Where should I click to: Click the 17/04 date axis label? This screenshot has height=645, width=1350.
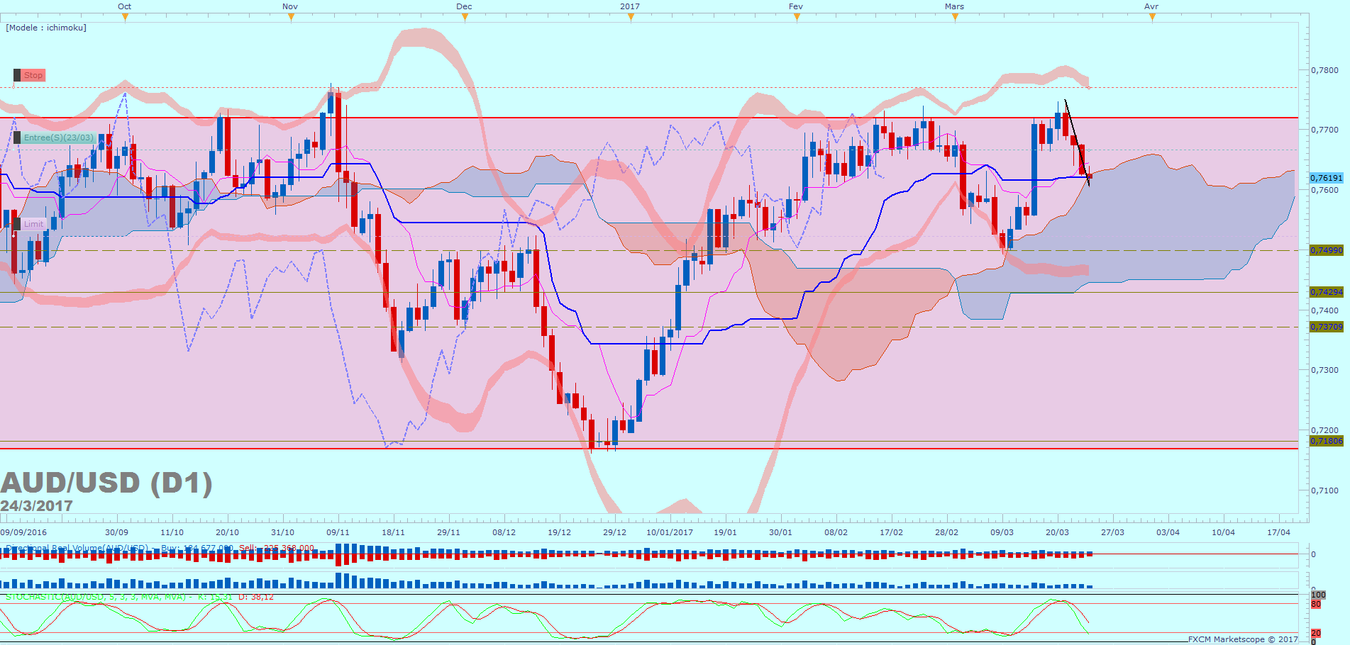[1279, 532]
